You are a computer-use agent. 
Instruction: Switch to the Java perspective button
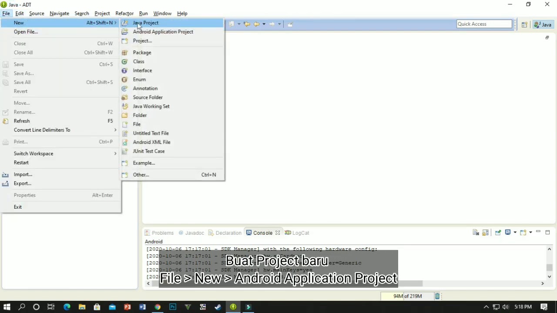[543, 25]
